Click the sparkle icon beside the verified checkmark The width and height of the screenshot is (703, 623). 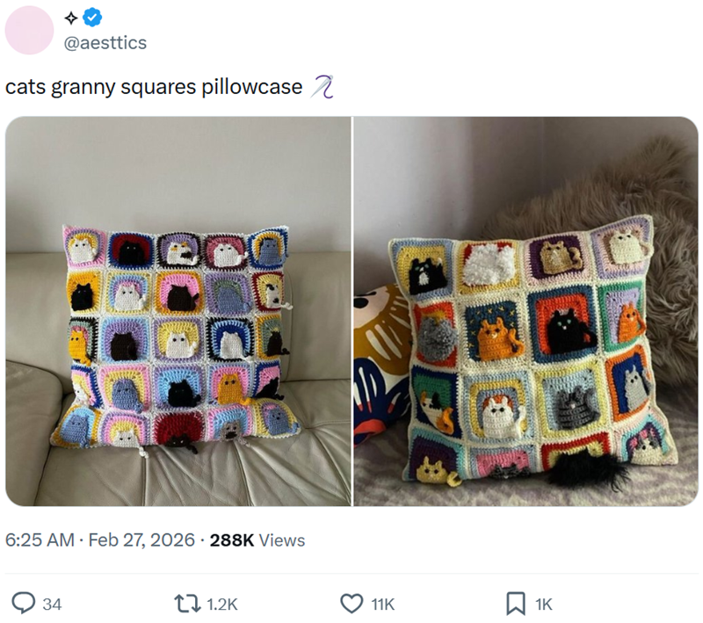click(x=71, y=17)
